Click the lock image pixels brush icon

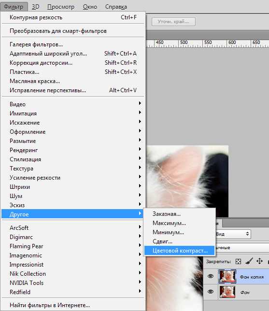tap(249, 261)
